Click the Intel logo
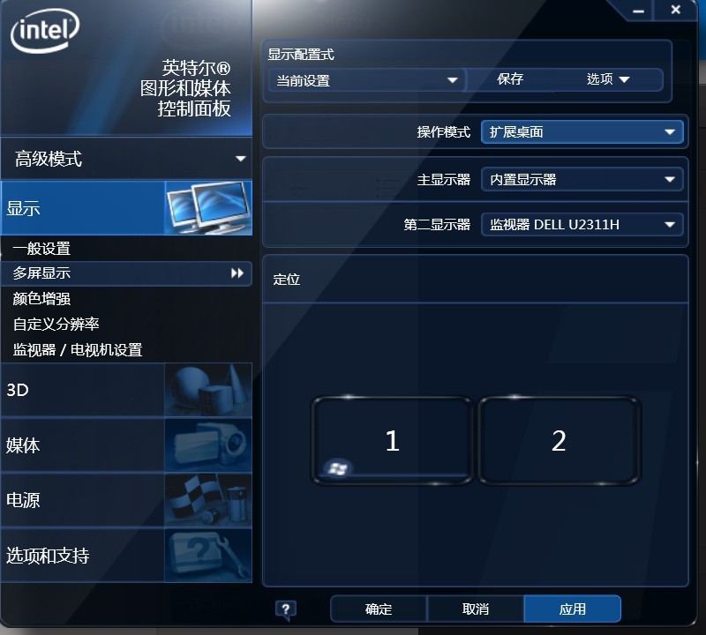The height and width of the screenshot is (635, 706). [x=45, y=31]
